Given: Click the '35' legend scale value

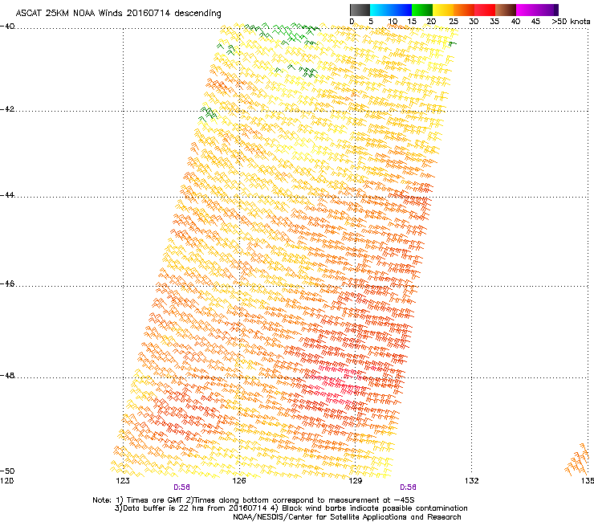Looking at the screenshot, I should coord(494,22).
